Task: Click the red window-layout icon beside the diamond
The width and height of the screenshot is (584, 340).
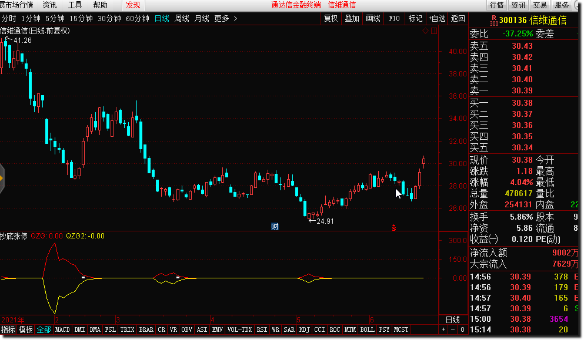Action: [x=434, y=31]
